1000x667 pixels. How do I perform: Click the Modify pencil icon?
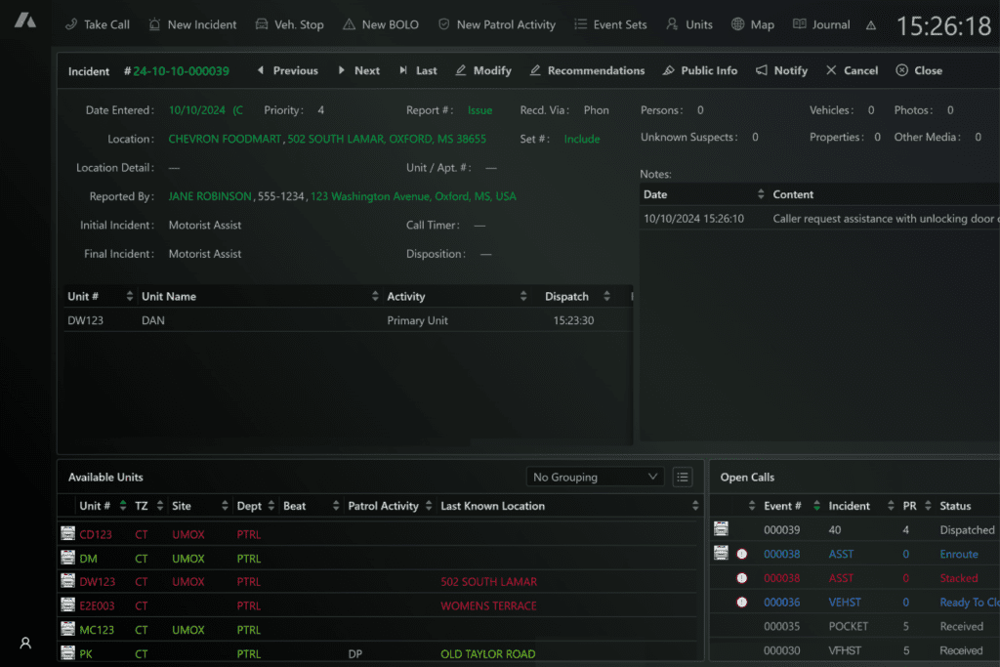[461, 70]
